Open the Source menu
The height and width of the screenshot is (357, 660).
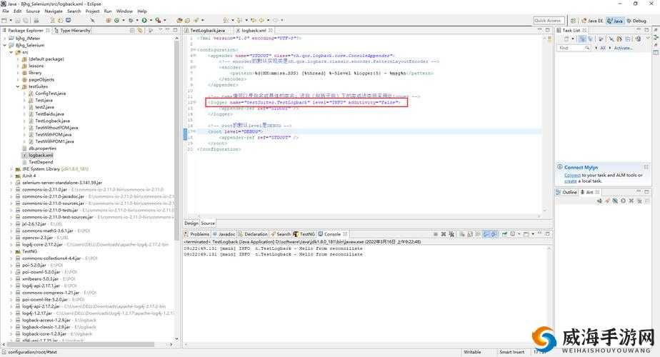33,11
